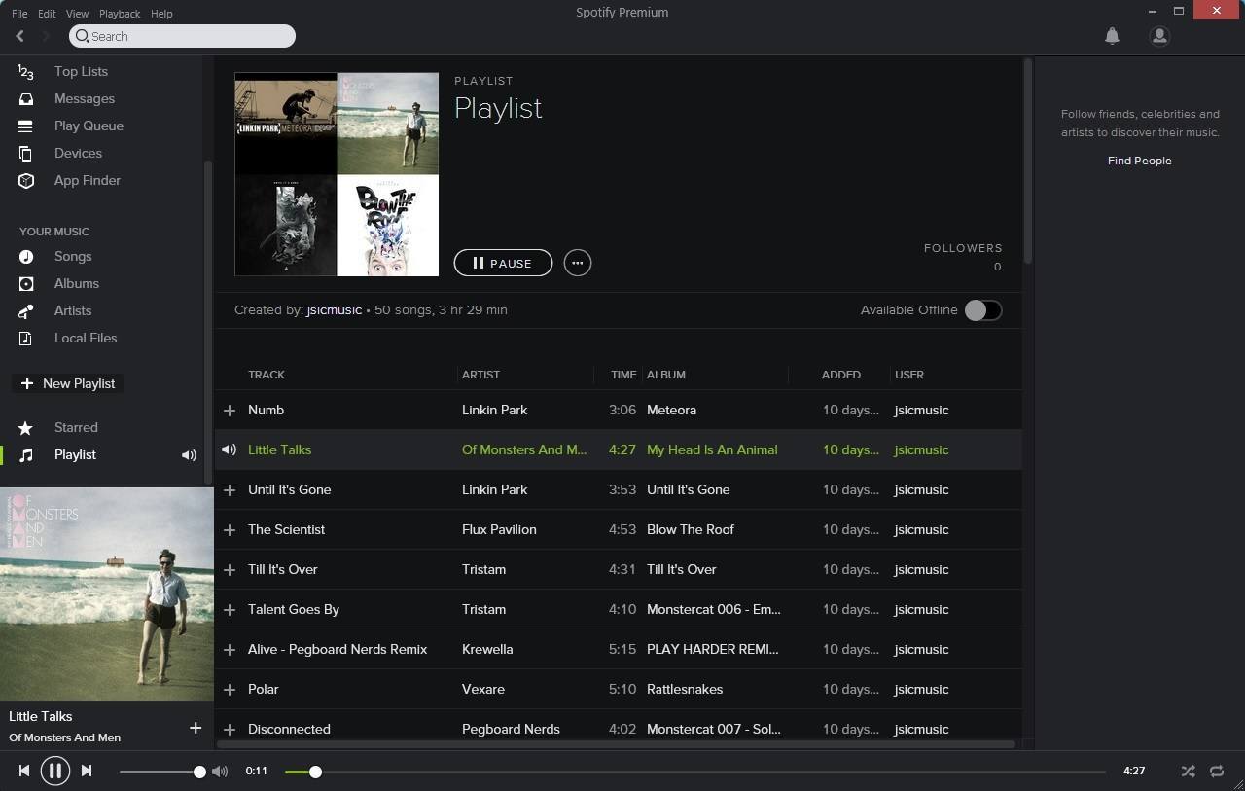Image resolution: width=1245 pixels, height=791 pixels.
Task: Open Messages in sidebar
Action: click(84, 98)
